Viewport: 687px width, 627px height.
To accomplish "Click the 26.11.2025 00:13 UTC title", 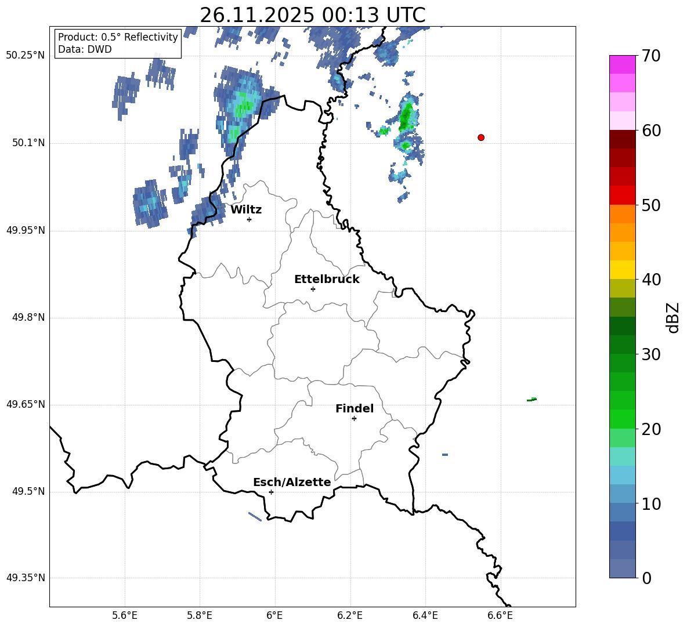I will point(313,15).
